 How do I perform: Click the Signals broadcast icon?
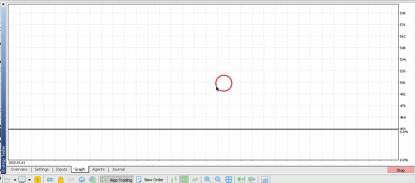click(x=71, y=180)
